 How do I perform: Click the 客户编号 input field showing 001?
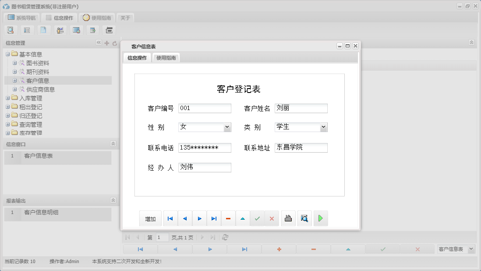click(204, 108)
